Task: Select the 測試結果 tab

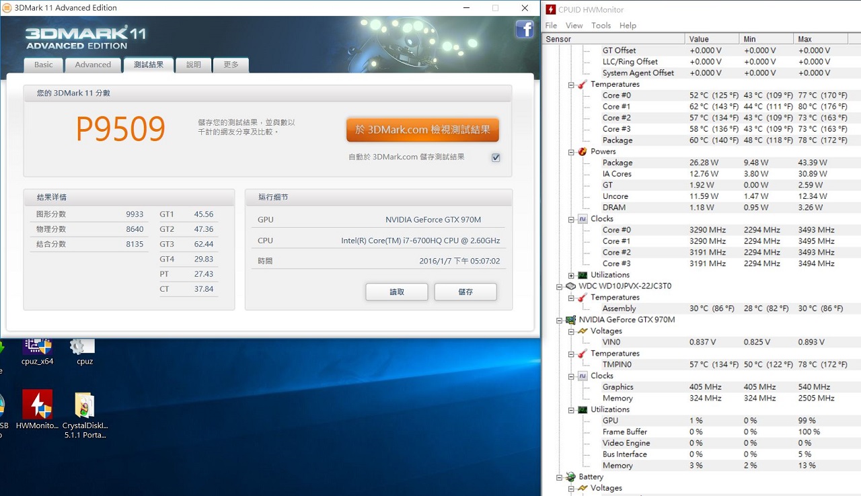Action: click(149, 65)
